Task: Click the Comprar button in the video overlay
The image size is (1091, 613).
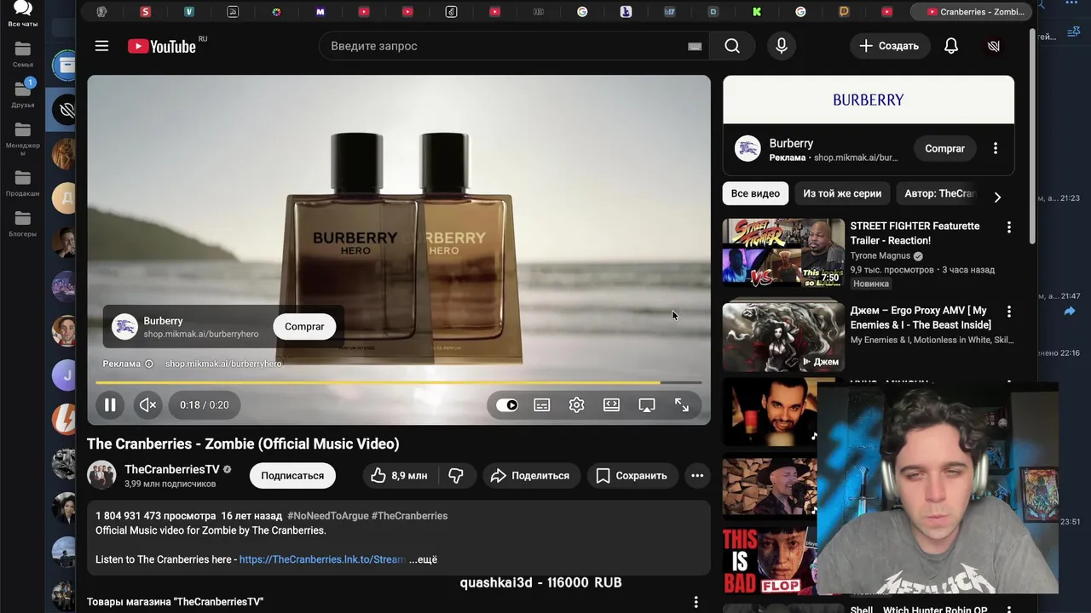Action: (x=304, y=327)
